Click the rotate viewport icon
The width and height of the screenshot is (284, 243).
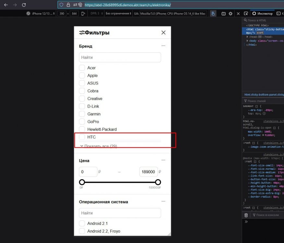tap(83, 13)
